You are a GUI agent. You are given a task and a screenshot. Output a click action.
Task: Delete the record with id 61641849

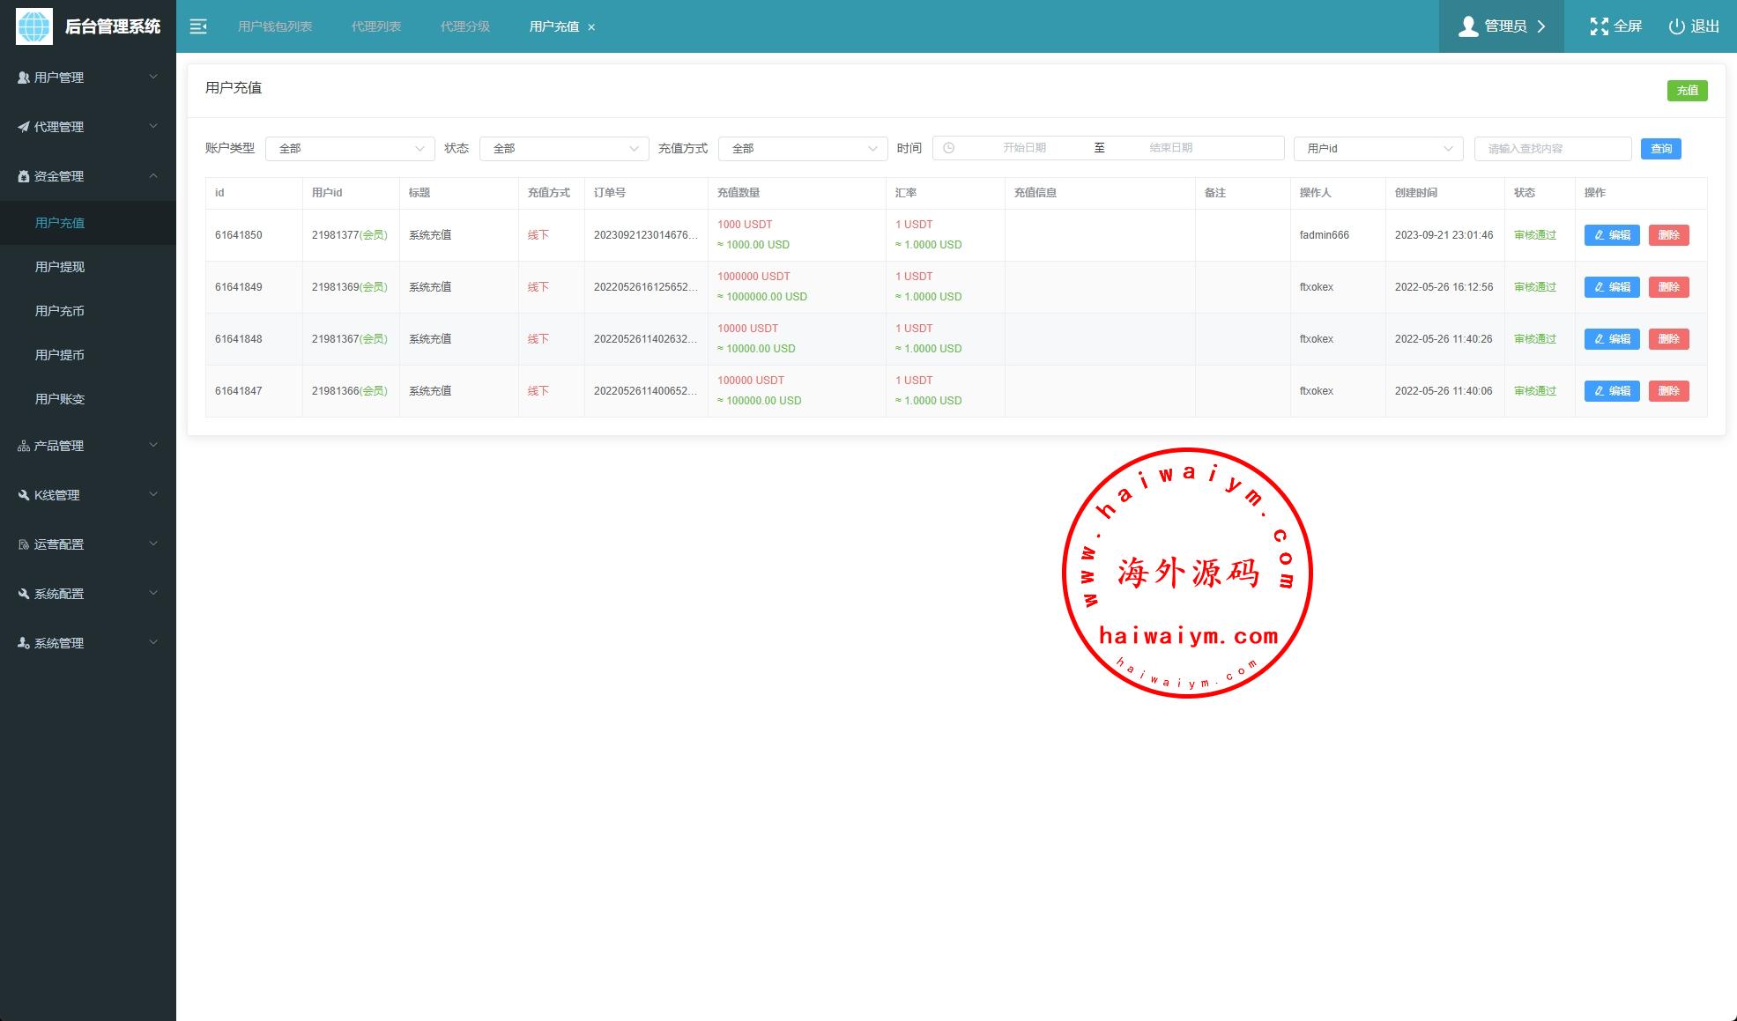(x=1668, y=287)
